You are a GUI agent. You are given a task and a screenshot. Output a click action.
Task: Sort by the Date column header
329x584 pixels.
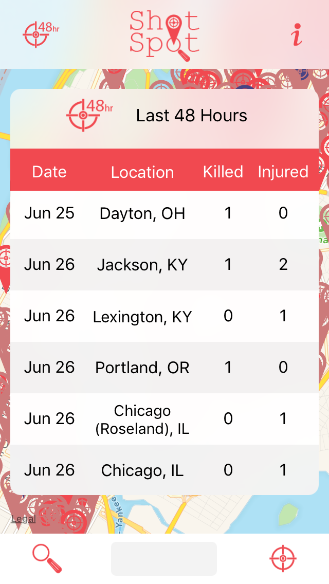(x=49, y=172)
